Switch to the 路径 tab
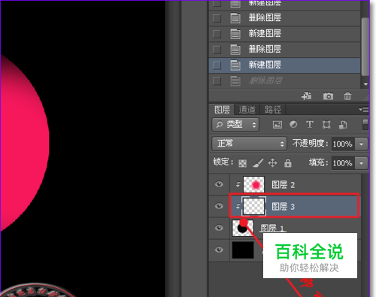 [273, 110]
